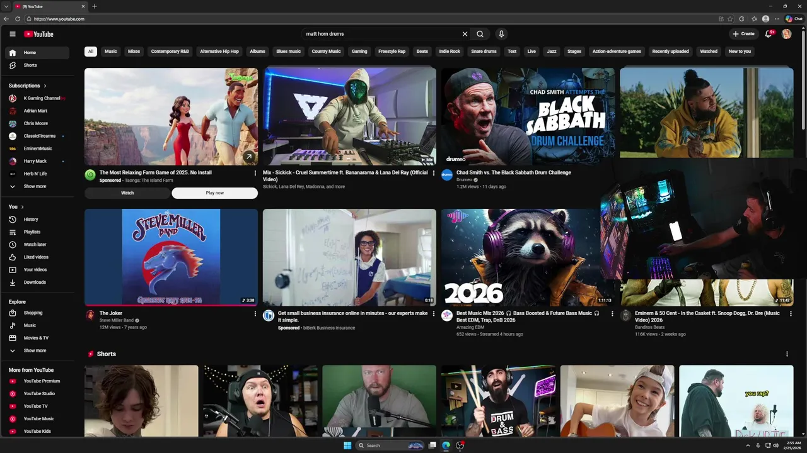This screenshot has width=807, height=453.
Task: Open the You section header
Action: (x=16, y=207)
